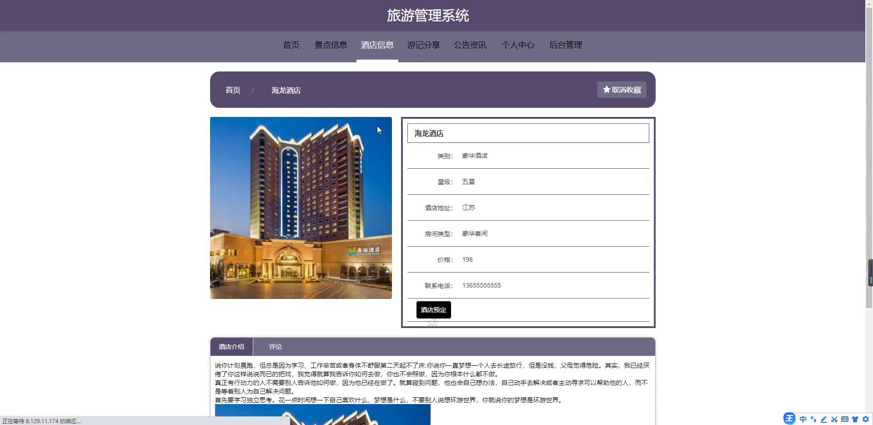Toggle the 中 Chinese/English input mode

[803, 419]
